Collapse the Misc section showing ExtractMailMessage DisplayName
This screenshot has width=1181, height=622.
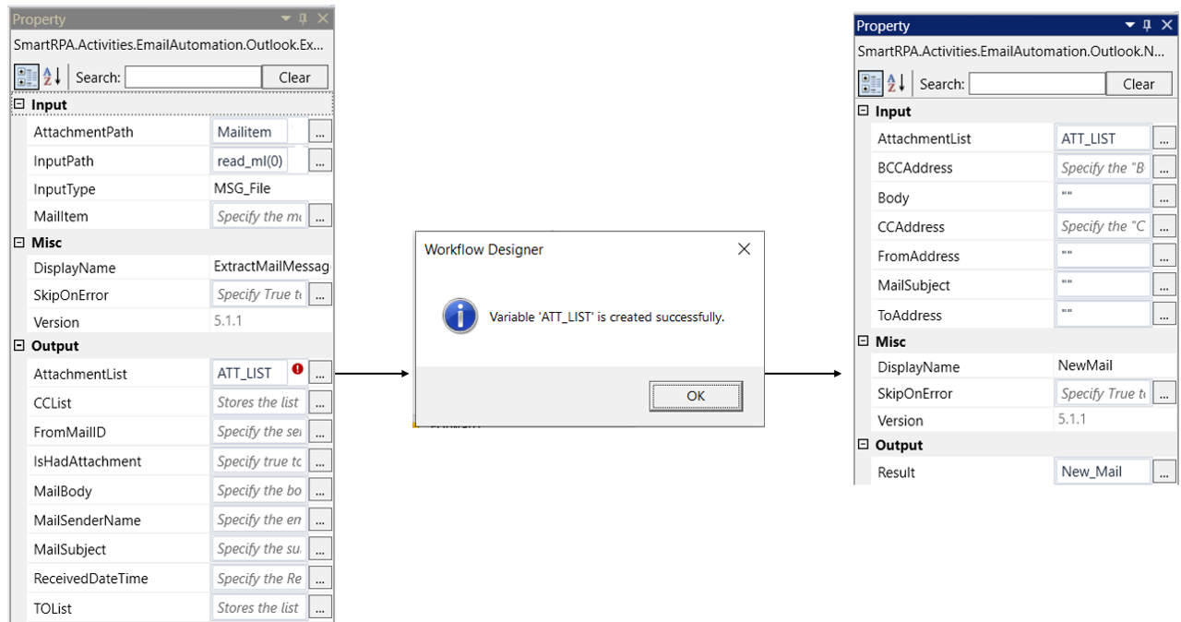[18, 243]
